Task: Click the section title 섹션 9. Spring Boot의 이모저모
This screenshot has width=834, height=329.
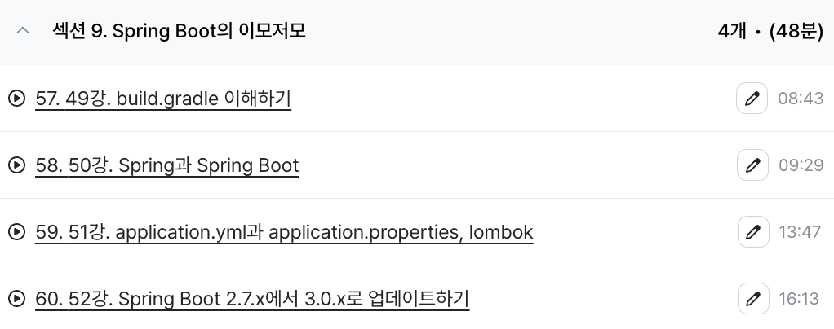Action: (x=180, y=31)
